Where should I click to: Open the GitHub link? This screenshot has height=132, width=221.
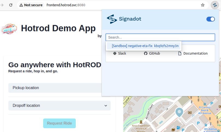tap(152, 53)
